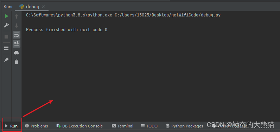Click the stop process square icon

point(6,37)
